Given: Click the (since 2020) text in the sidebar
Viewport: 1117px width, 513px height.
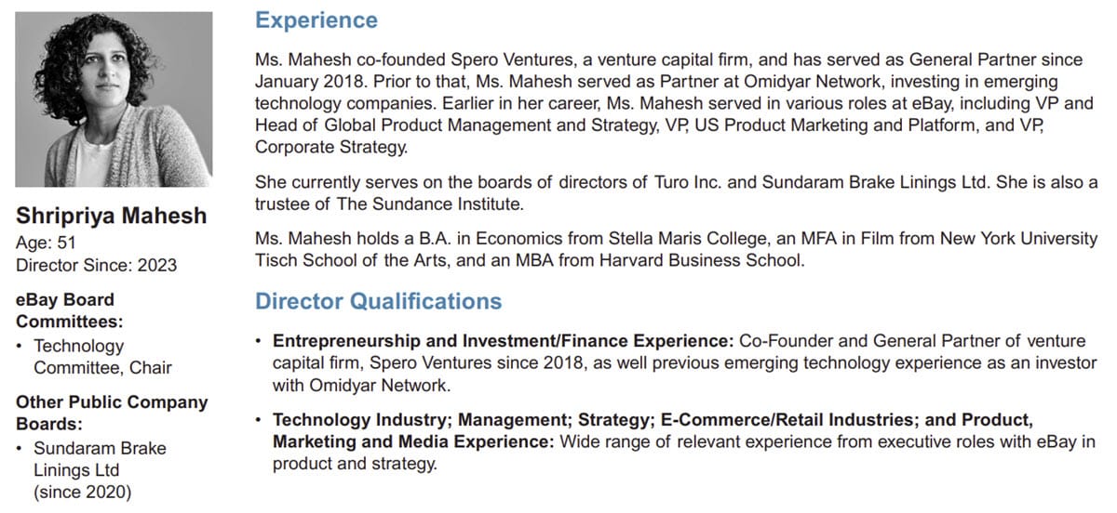Looking at the screenshot, I should [x=82, y=493].
